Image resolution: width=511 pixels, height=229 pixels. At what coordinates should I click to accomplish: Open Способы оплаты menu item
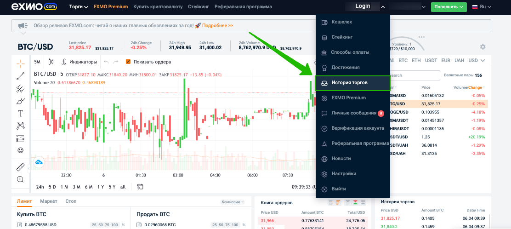point(352,52)
